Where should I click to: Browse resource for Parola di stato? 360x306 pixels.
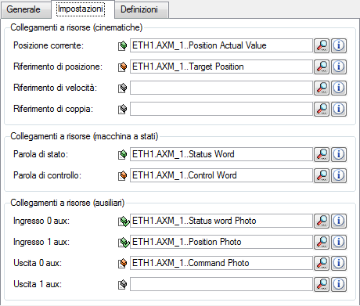tap(322, 154)
